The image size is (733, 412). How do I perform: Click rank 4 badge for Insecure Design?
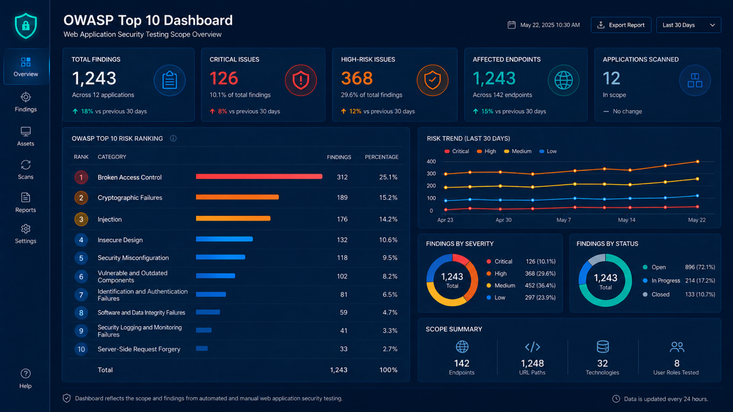(x=81, y=239)
